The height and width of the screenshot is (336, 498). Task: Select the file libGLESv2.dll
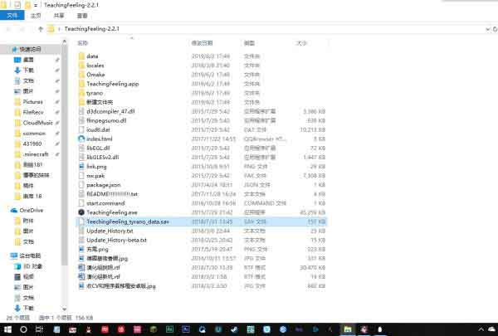(x=103, y=157)
